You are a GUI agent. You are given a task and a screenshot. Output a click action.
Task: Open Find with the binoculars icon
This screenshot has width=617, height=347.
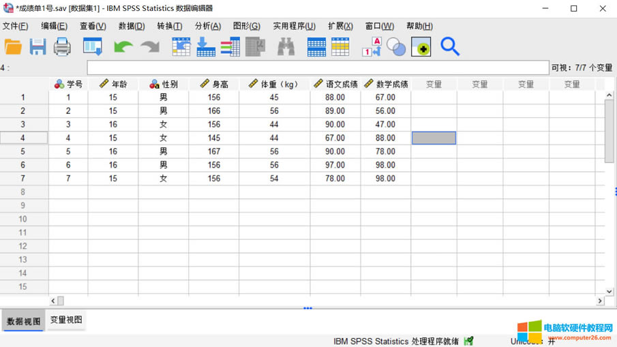(x=286, y=47)
